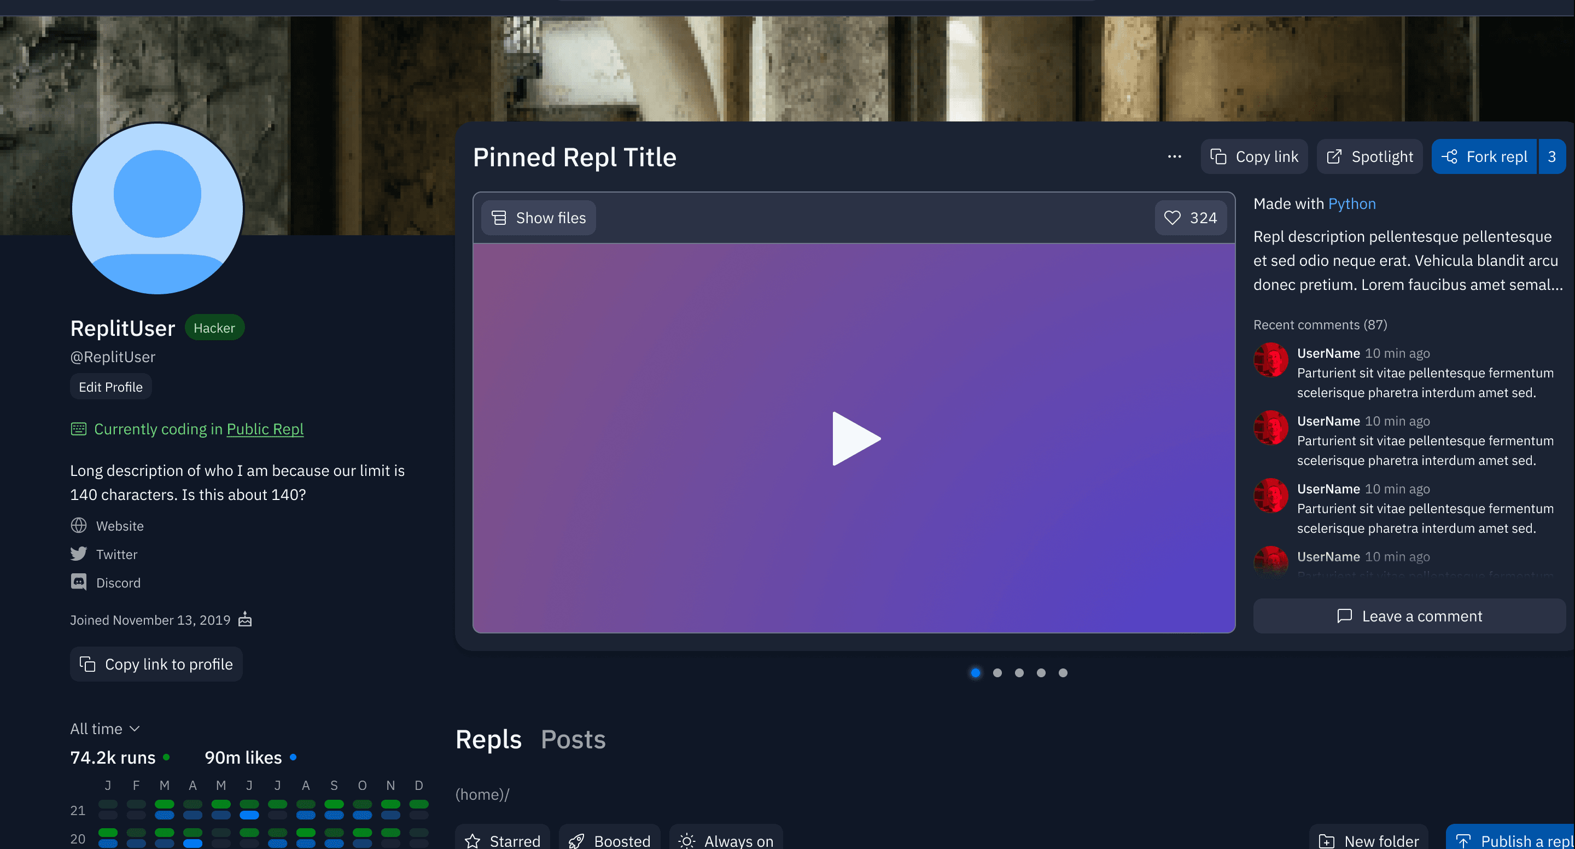
Task: Toggle the Boosted filter
Action: click(609, 840)
